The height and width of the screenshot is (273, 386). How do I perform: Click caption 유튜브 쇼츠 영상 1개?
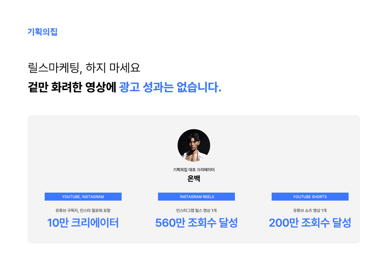click(310, 210)
